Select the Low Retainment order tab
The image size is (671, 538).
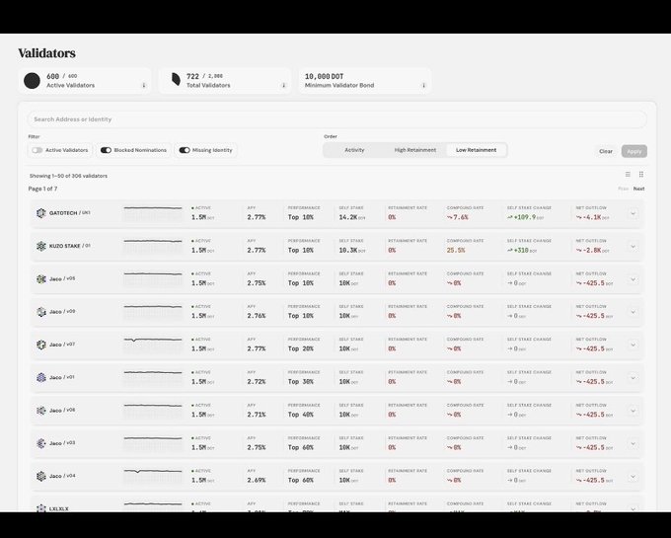point(477,150)
